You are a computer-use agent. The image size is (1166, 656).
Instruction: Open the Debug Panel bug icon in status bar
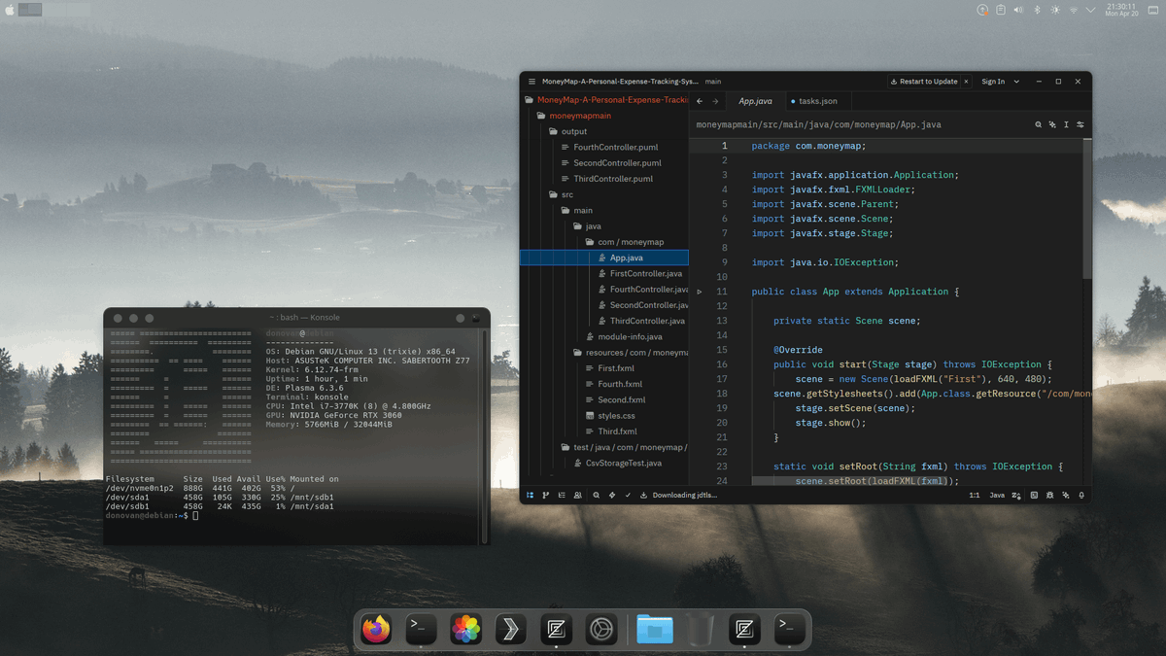click(1050, 495)
